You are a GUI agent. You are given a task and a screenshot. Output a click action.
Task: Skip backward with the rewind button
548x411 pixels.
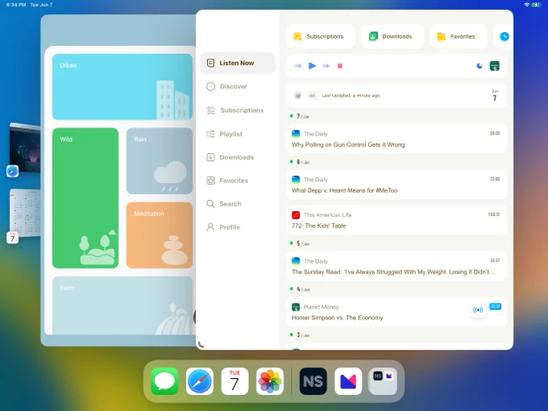(297, 66)
